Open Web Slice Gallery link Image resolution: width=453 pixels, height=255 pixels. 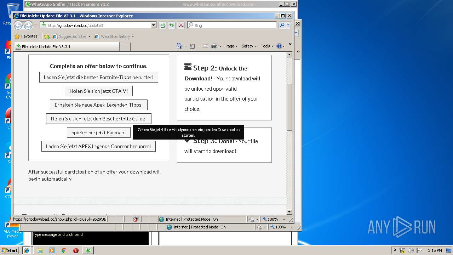(x=114, y=36)
